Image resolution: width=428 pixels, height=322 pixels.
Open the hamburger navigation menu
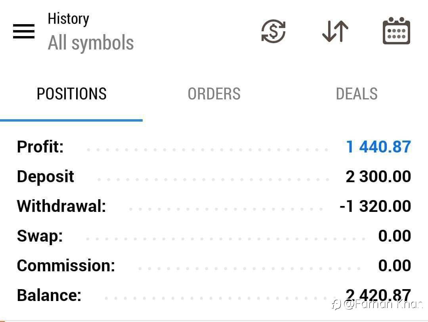pyautogui.click(x=24, y=31)
